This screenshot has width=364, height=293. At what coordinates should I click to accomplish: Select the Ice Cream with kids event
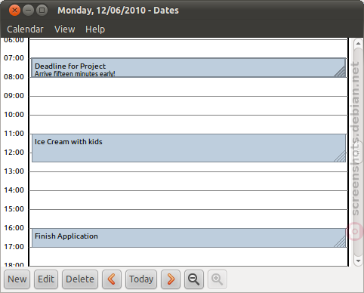188,148
